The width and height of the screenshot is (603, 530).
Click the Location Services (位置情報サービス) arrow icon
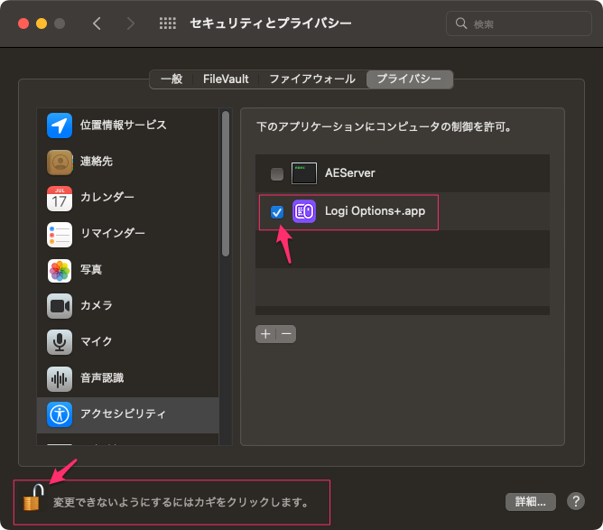(60, 126)
